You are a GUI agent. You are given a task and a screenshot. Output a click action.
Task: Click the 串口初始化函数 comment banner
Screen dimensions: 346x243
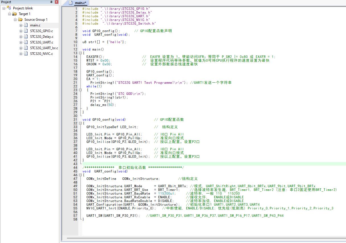[133, 168]
